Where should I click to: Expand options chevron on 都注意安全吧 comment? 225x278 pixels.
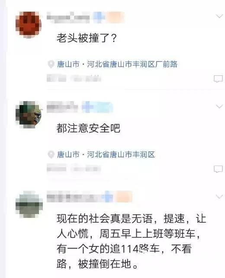(219, 106)
